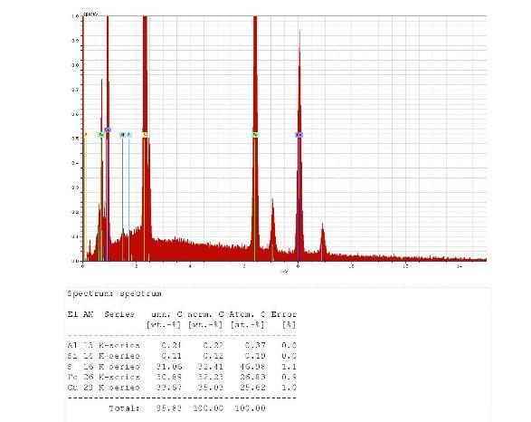Click the Cu 29 K-series table row
Image resolution: width=531 pixels, height=422 pixels.
tap(182, 388)
